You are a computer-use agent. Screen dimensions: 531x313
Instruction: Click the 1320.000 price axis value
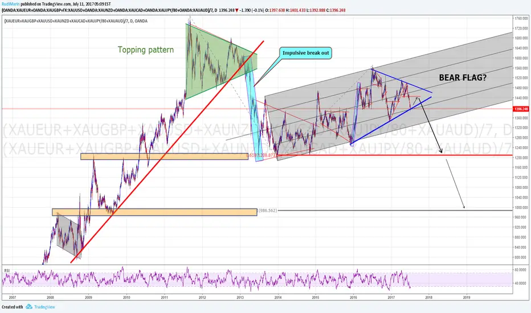point(521,128)
